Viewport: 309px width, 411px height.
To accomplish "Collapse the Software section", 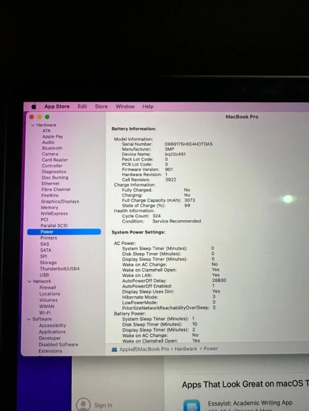I will (x=29, y=319).
